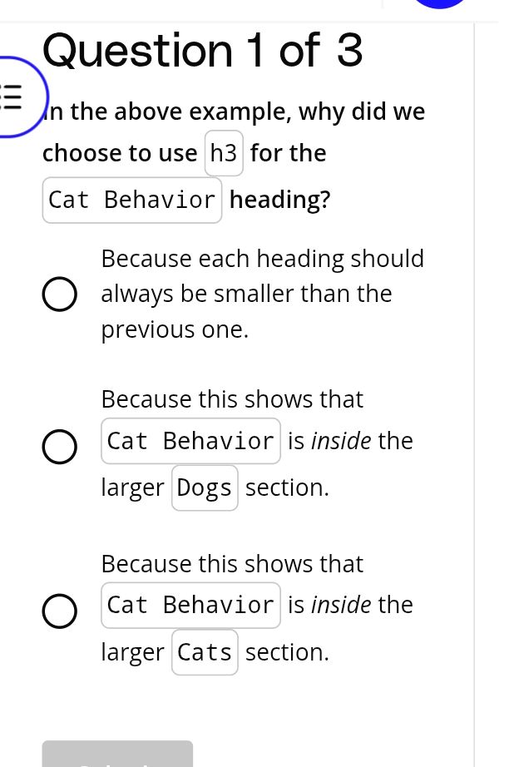Click the 'Because each heading should' answer text
This screenshot has width=514, height=767.
[262, 259]
